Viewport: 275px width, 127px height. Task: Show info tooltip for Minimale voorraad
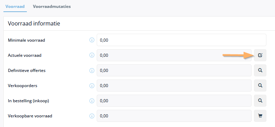point(92,40)
